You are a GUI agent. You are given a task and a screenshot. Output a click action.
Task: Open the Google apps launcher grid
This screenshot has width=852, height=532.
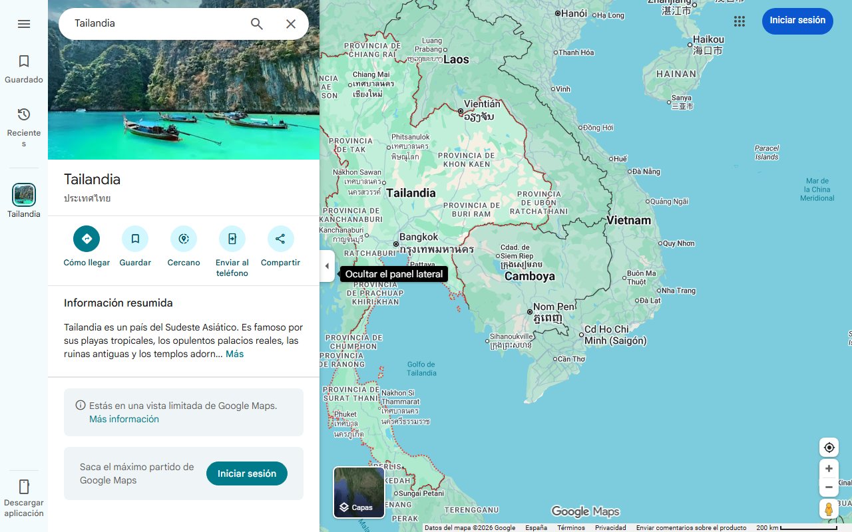(x=739, y=21)
